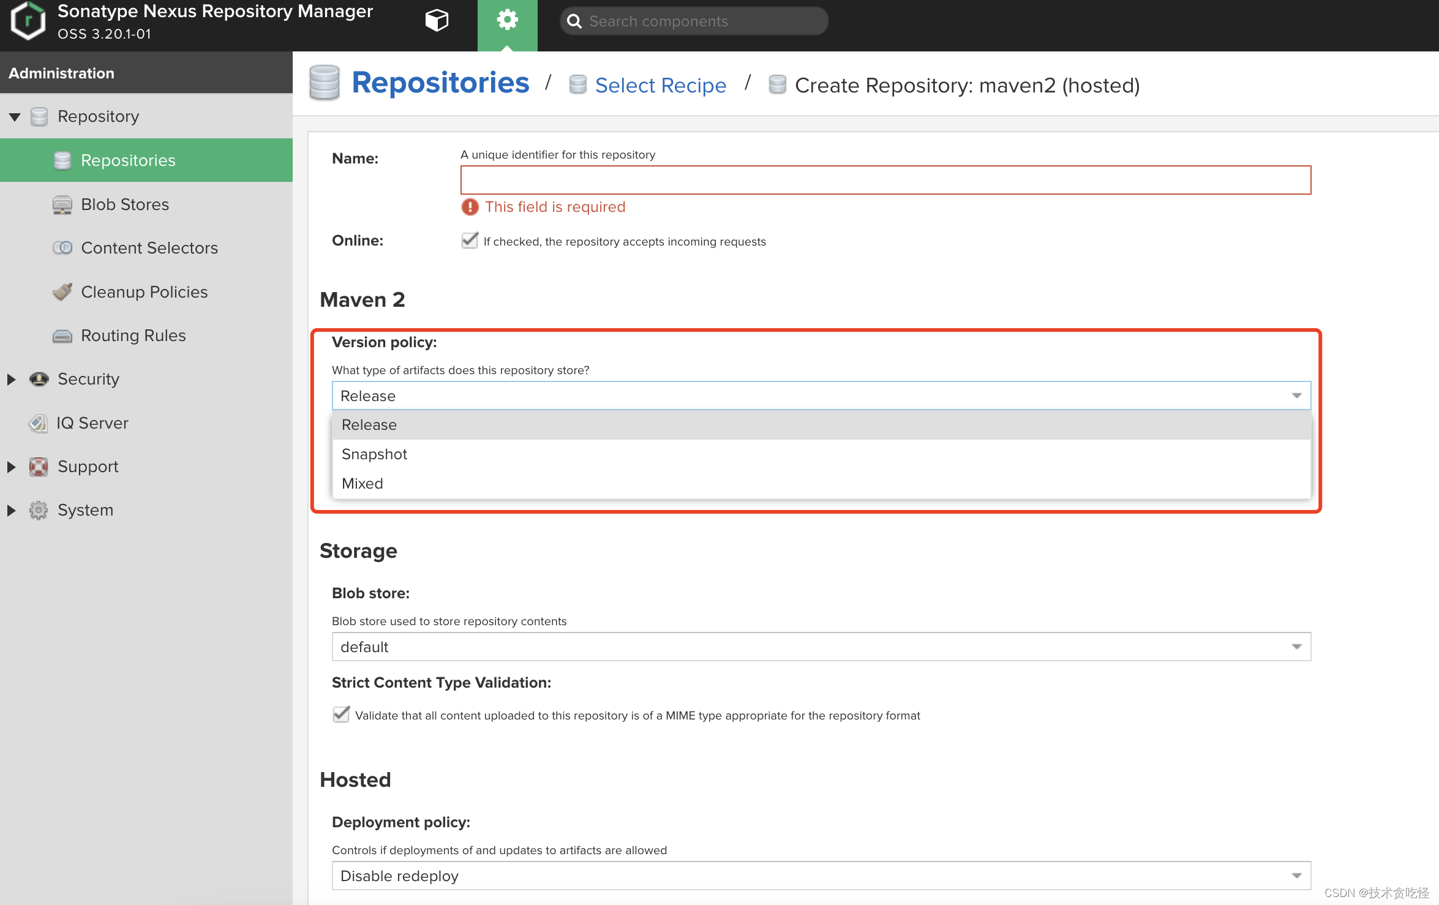Image resolution: width=1439 pixels, height=905 pixels.
Task: Toggle the Online checkbox for repository
Action: tap(468, 241)
